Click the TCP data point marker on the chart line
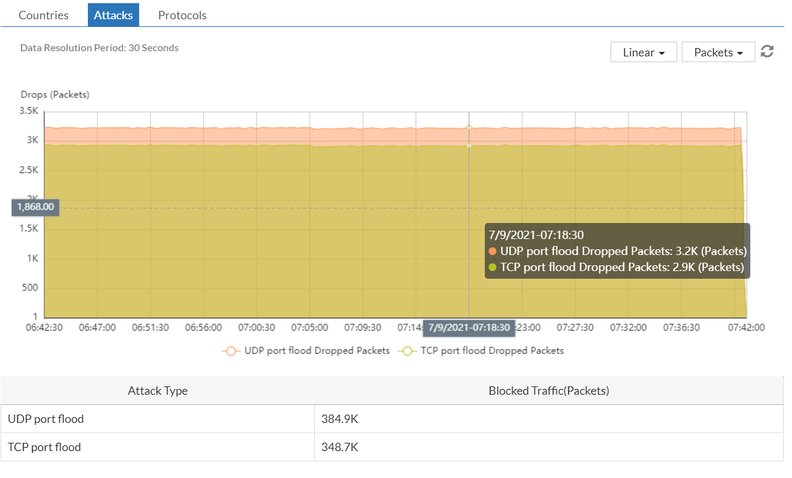792x478 pixels. [x=469, y=145]
